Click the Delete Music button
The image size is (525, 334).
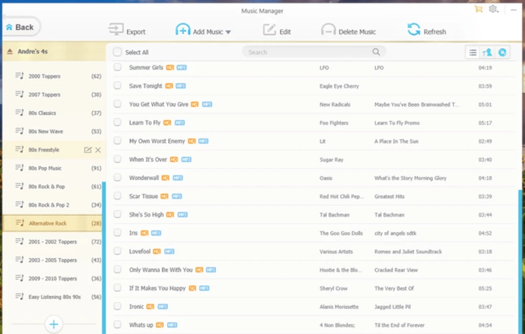click(349, 31)
